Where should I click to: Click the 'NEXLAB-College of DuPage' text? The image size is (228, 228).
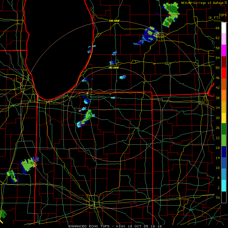202,3
